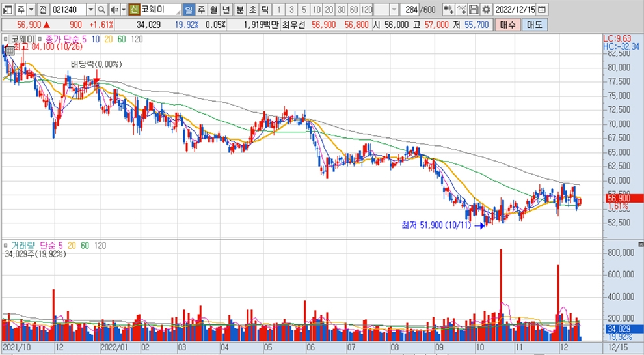Click the window layout icon at top-left

7,10
